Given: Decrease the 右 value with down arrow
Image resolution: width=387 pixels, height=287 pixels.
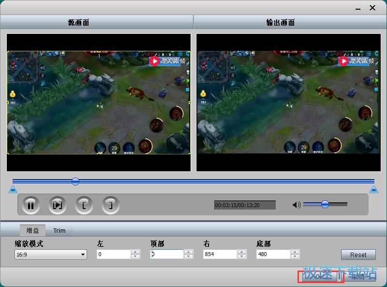Looking at the screenshot, I should [241, 257].
